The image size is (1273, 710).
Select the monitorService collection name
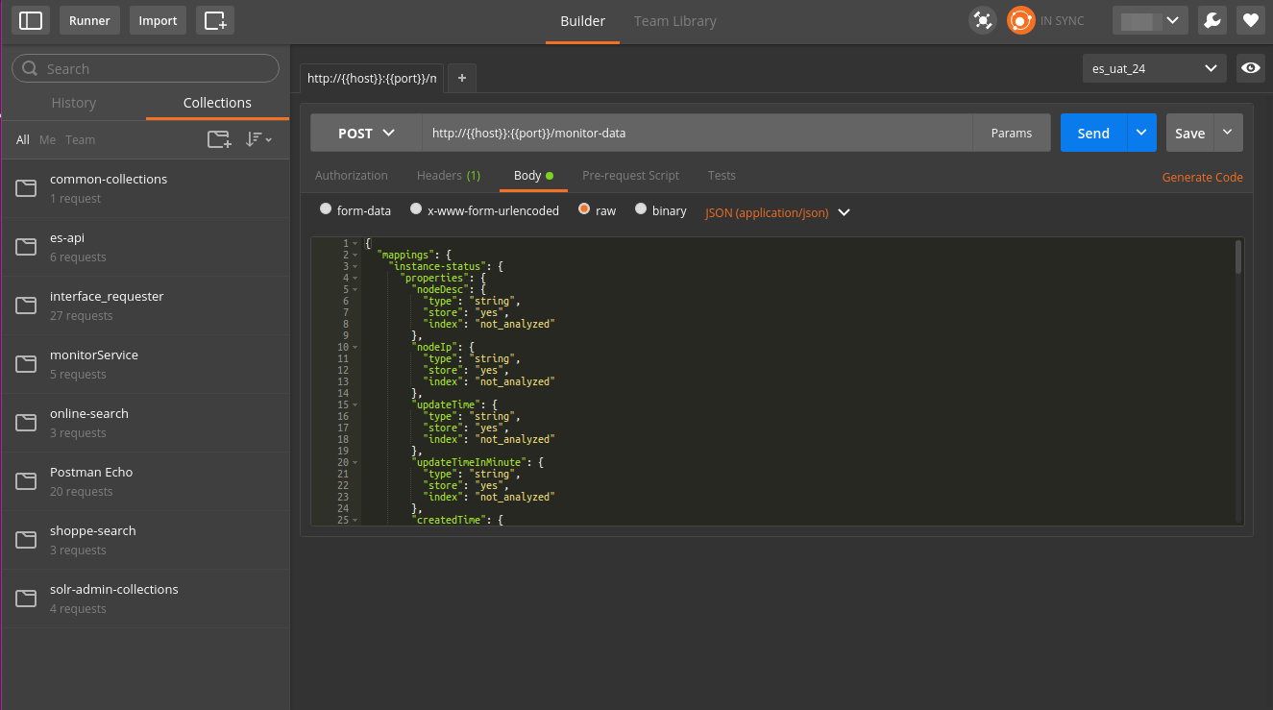[x=94, y=355]
